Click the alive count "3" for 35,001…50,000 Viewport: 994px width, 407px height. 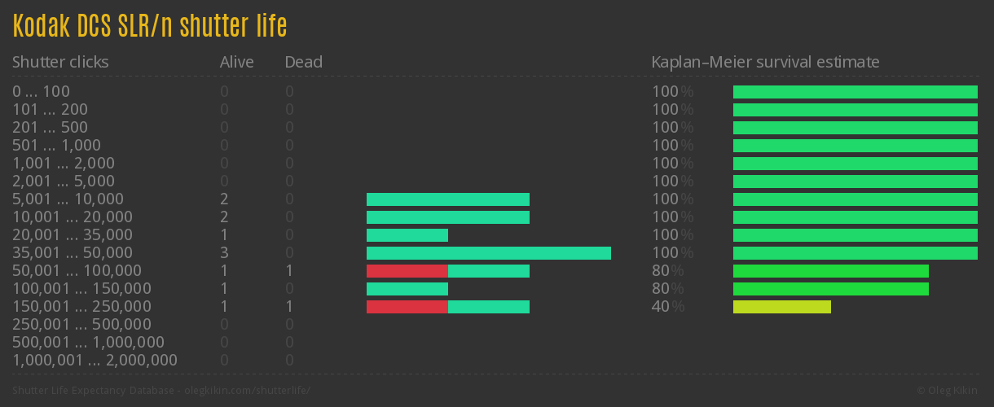tap(224, 253)
